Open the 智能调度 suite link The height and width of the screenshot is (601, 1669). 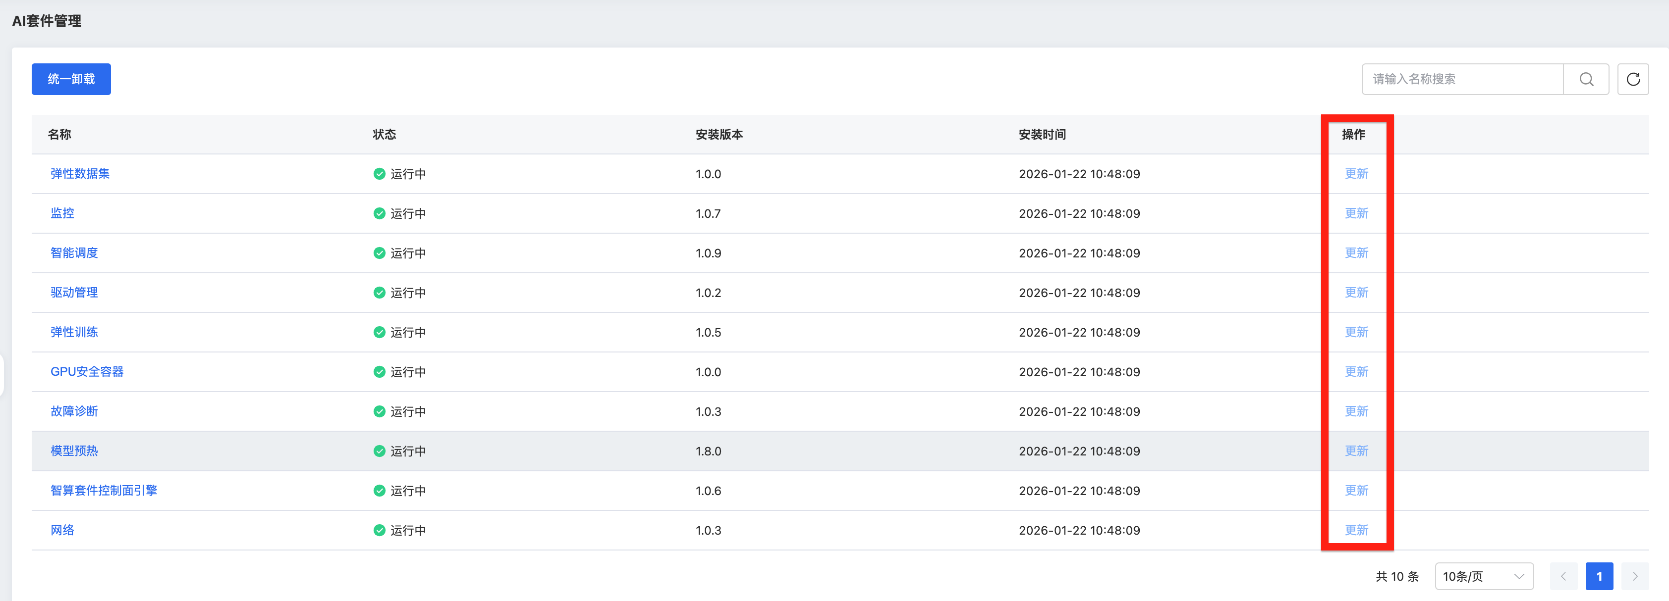[x=74, y=252]
